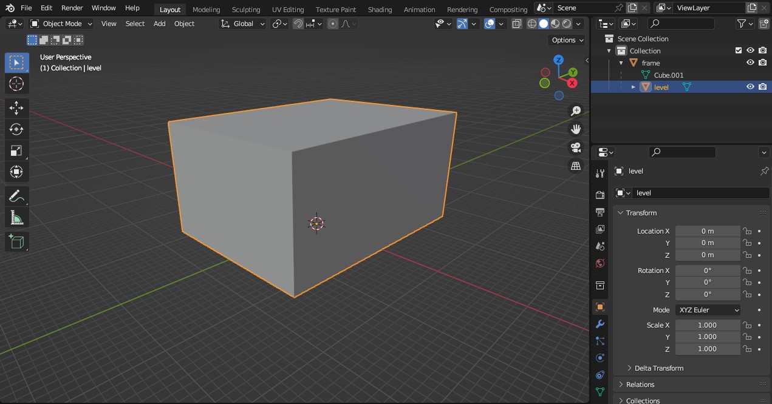The image size is (772, 404).
Task: Toggle snapping with the magnet icon
Action: pyautogui.click(x=298, y=24)
